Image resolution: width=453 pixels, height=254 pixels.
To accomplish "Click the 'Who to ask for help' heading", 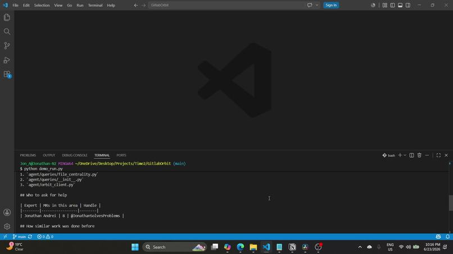I will pyautogui.click(x=43, y=195).
